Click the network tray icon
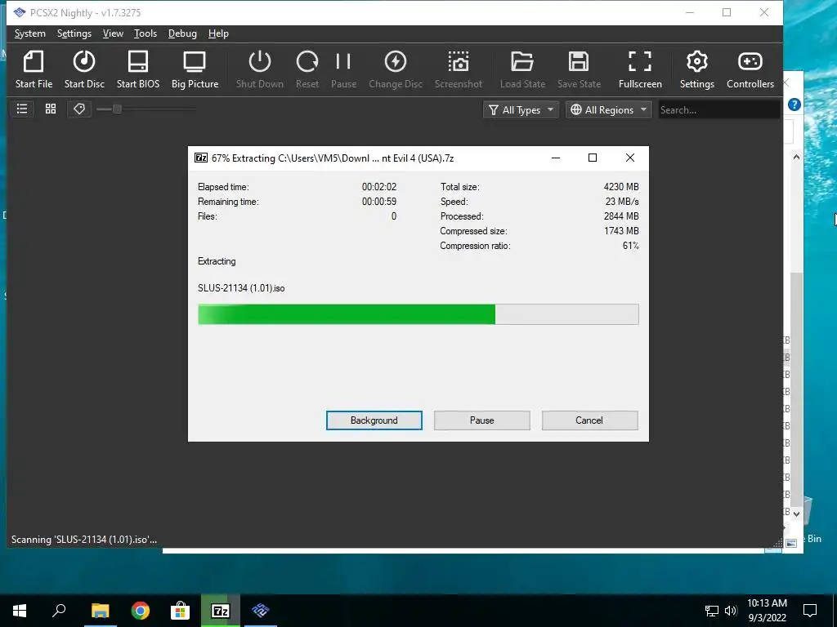837x627 pixels. tap(712, 611)
